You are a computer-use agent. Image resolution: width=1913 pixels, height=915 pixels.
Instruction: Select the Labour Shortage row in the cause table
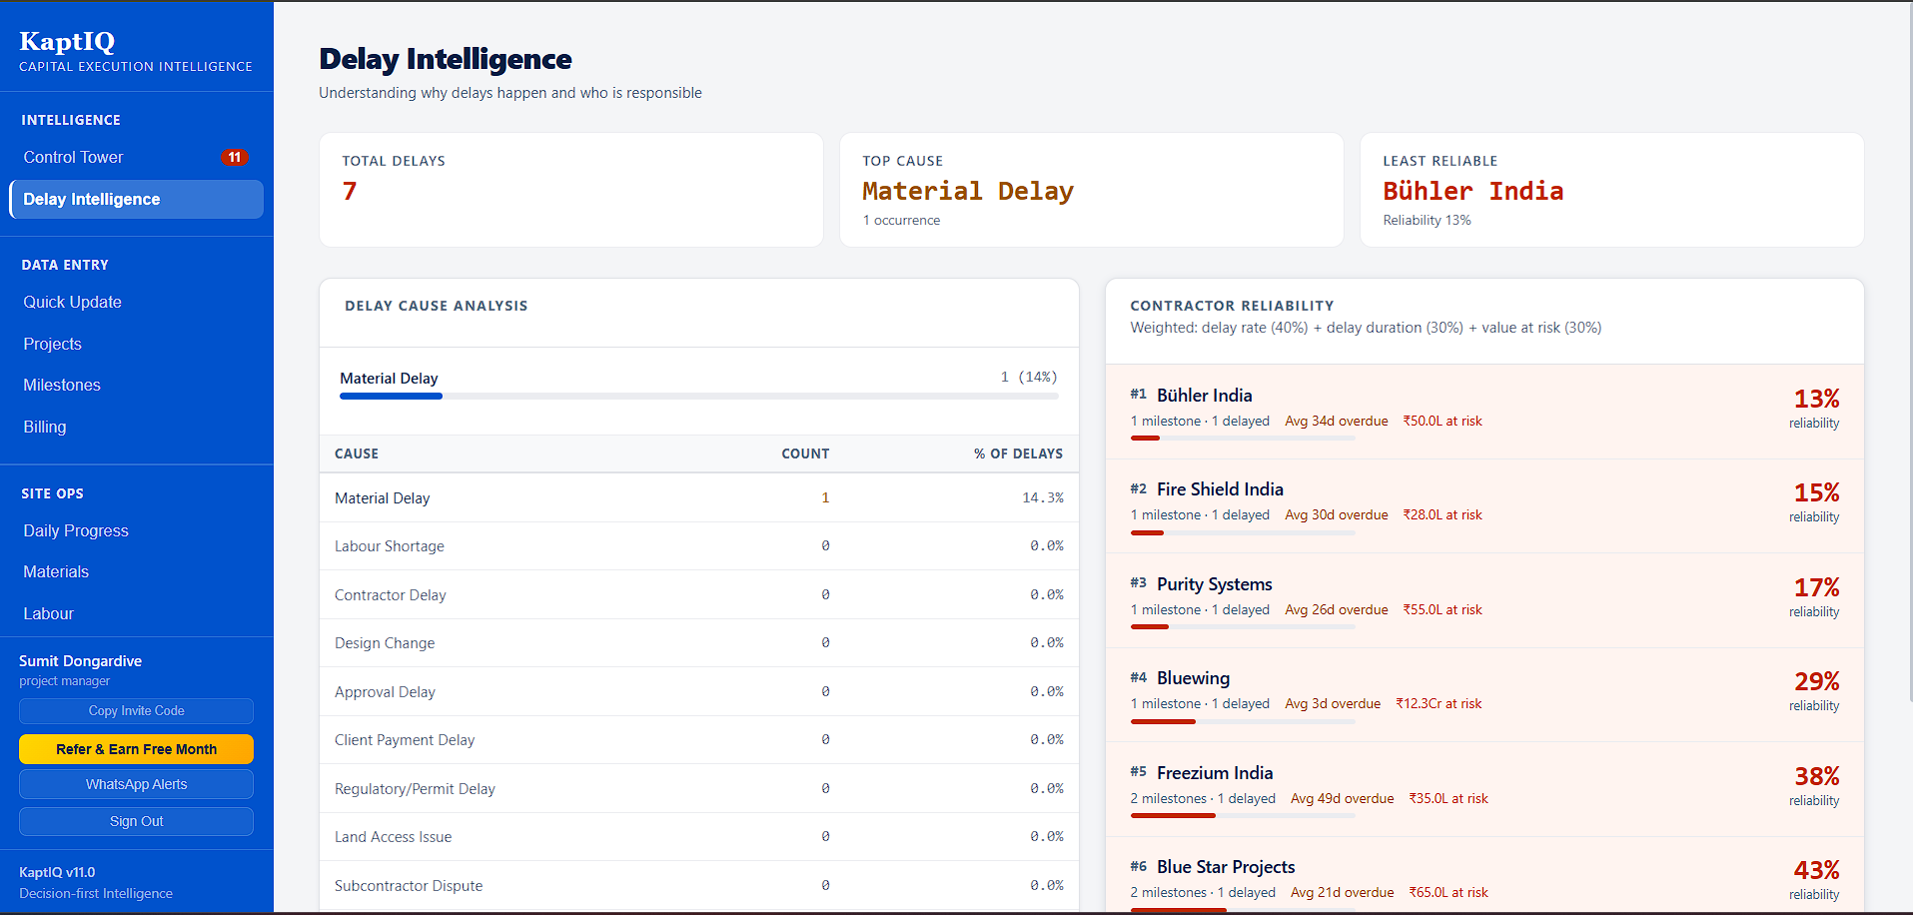[698, 546]
